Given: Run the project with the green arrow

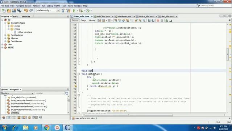Looking at the screenshot, I should tap(74, 11).
